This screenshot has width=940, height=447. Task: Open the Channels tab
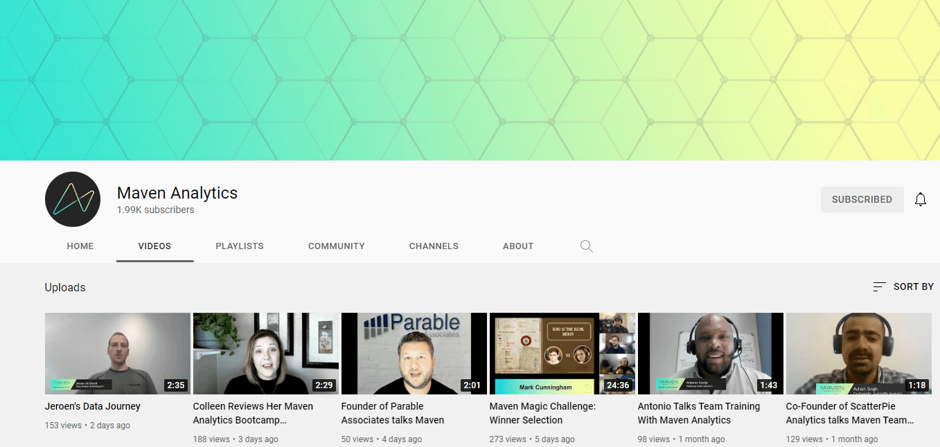click(434, 246)
